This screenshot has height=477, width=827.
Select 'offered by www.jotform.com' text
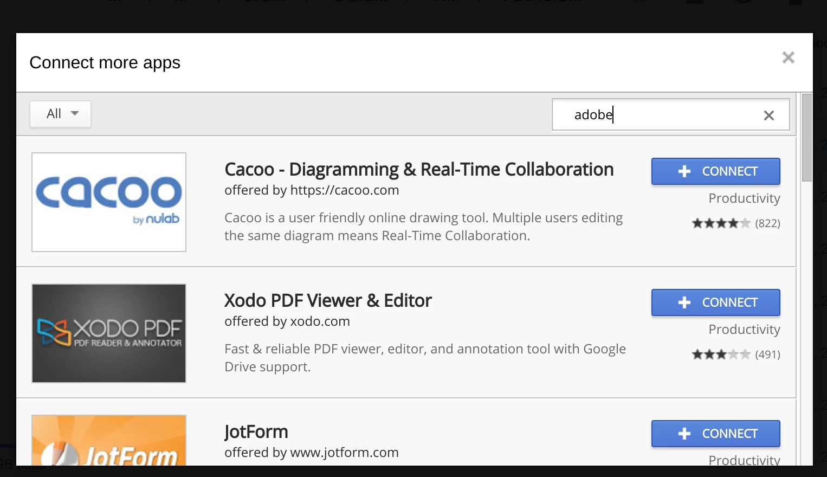pos(312,453)
